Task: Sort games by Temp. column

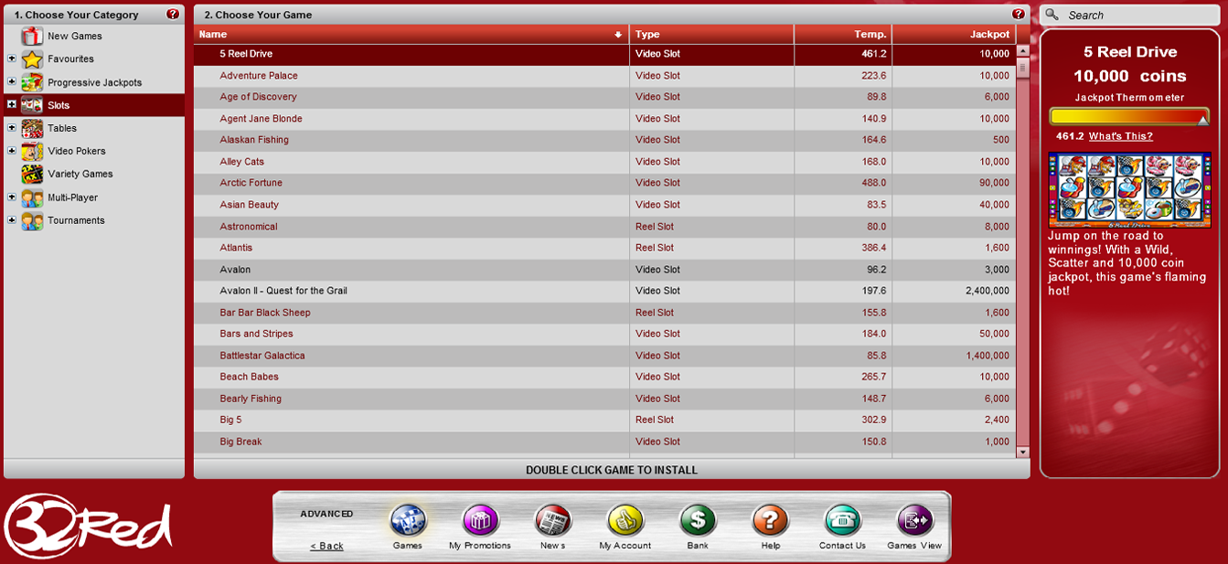Action: (x=843, y=35)
